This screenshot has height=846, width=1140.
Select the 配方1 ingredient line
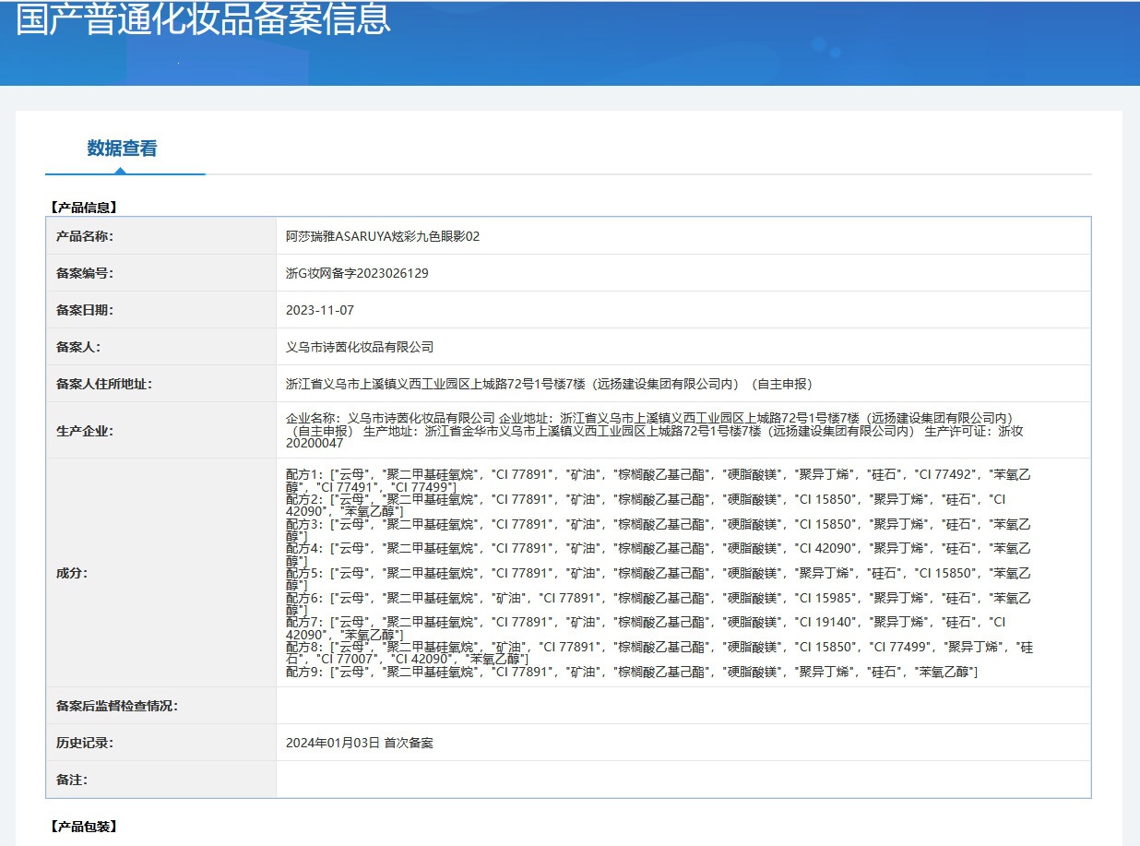(x=659, y=481)
